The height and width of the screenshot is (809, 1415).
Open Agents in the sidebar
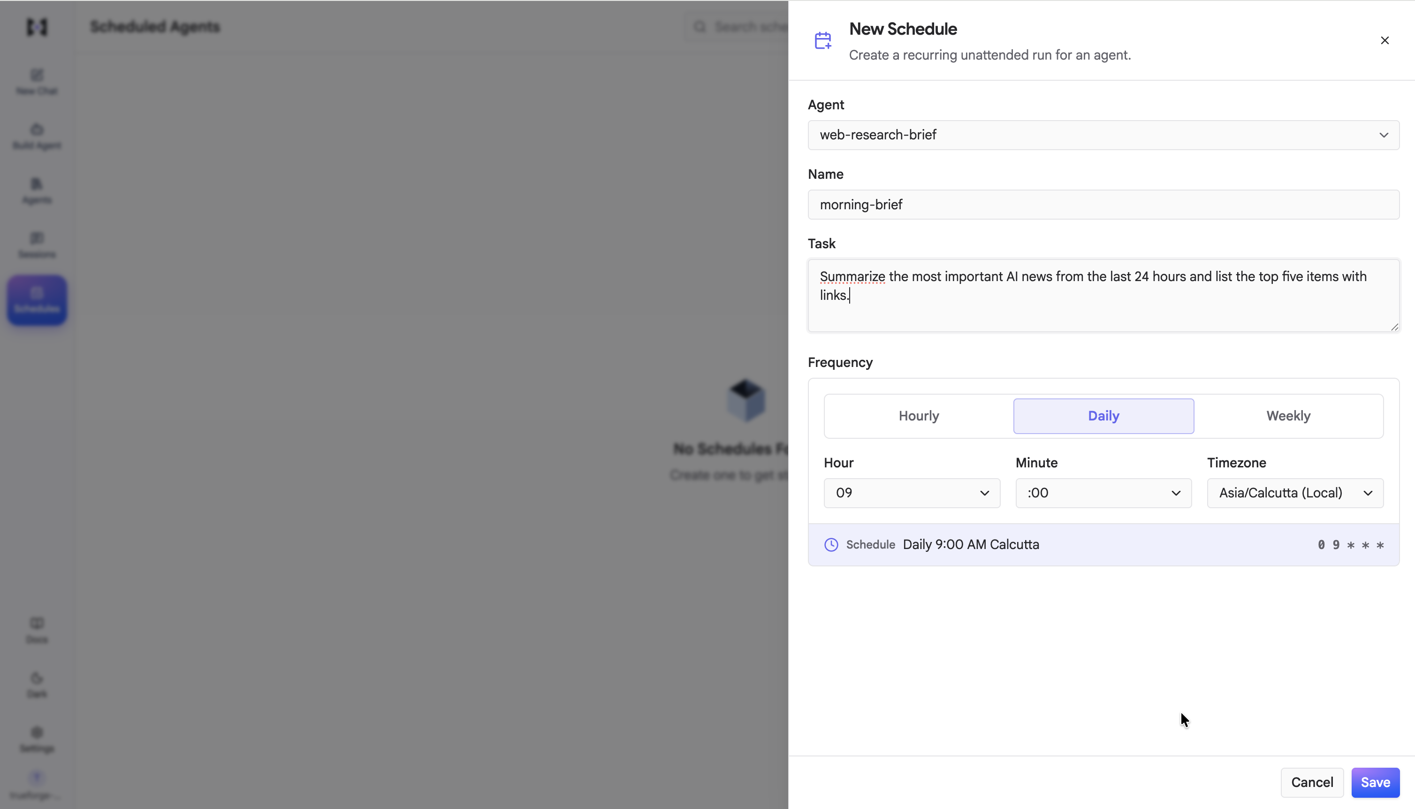37,191
